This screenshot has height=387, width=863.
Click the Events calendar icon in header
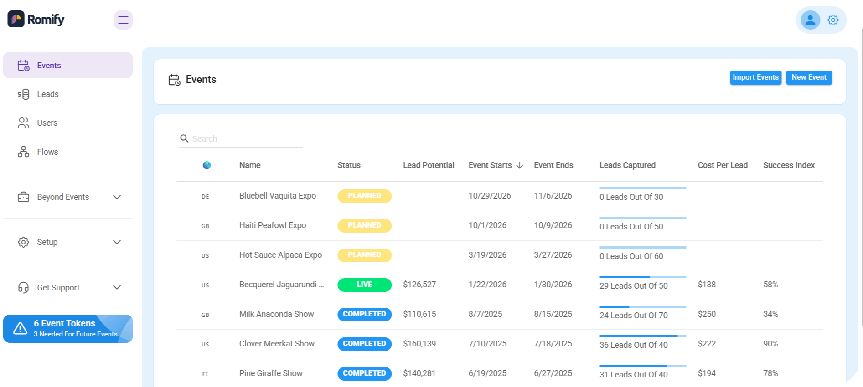[174, 80]
